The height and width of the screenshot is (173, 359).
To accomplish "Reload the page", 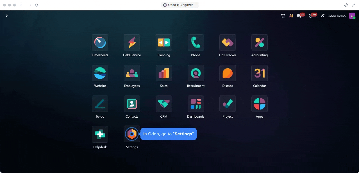I will pos(37,5).
